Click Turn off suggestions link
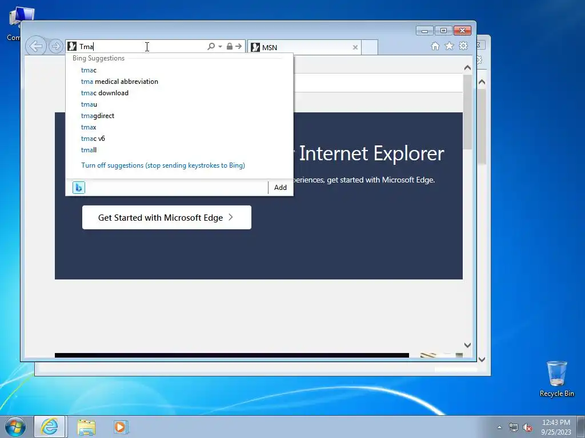 [163, 165]
